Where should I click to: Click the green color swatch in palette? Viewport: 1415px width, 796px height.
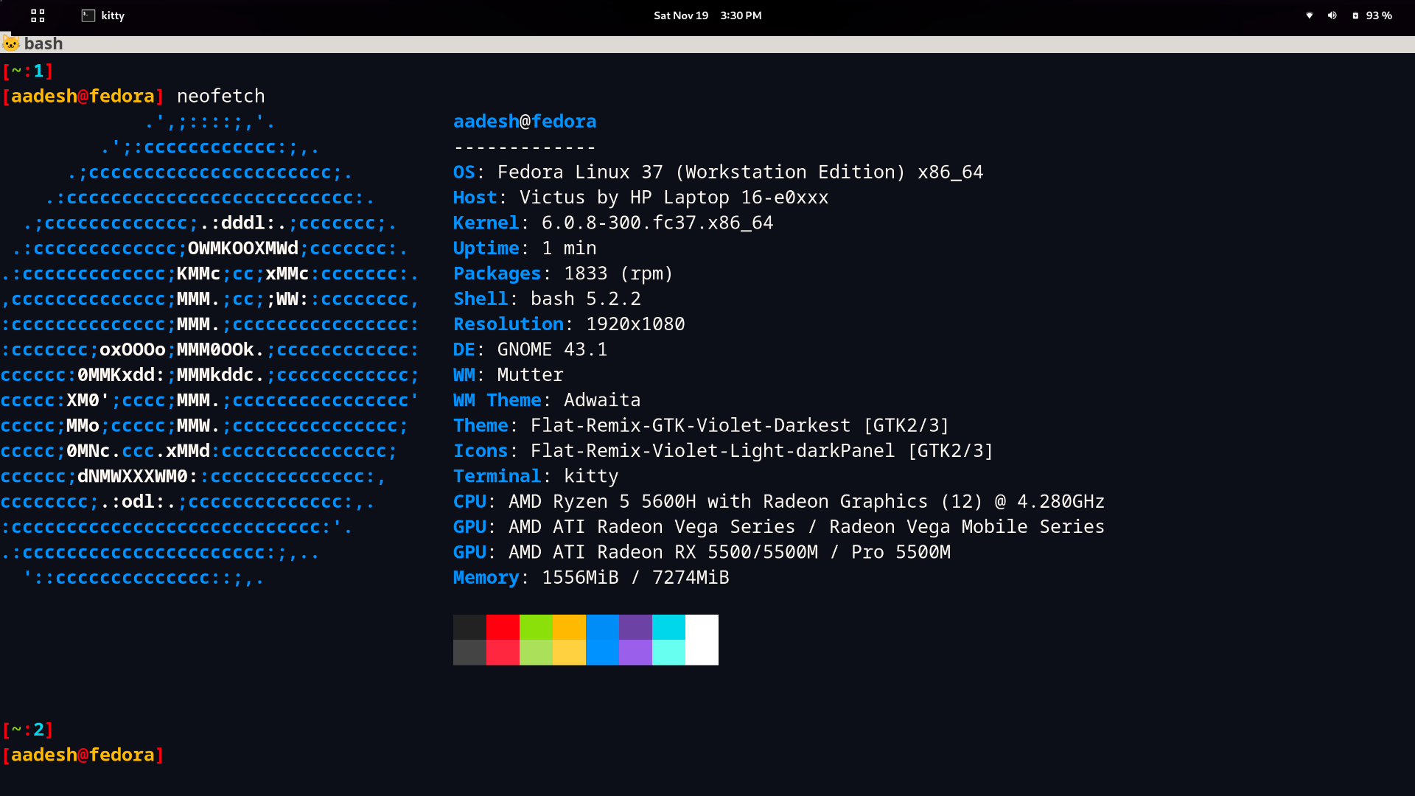tap(536, 627)
